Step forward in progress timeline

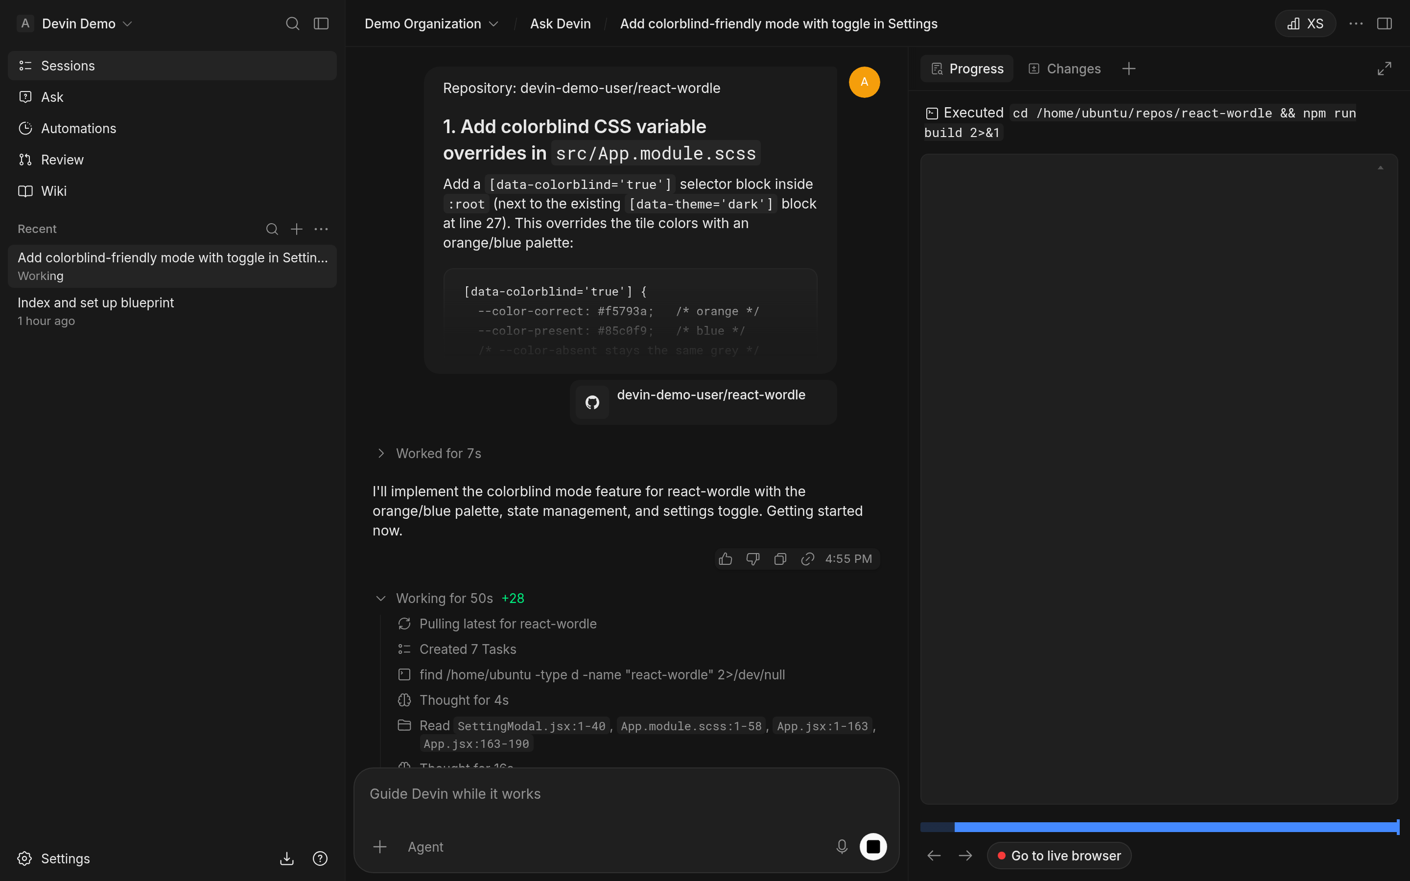(x=965, y=856)
